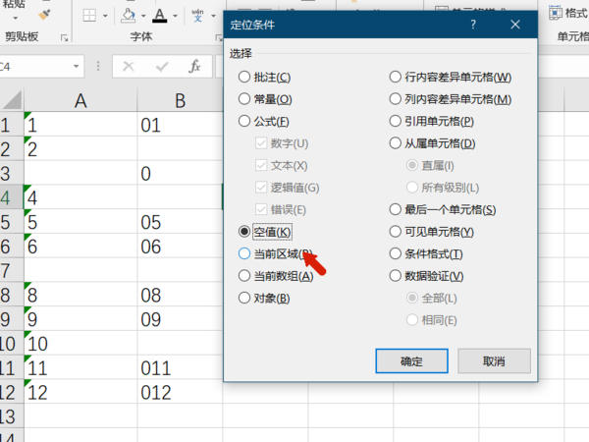Select the 对象(B) radio button
This screenshot has height=442, width=589.
pos(244,298)
